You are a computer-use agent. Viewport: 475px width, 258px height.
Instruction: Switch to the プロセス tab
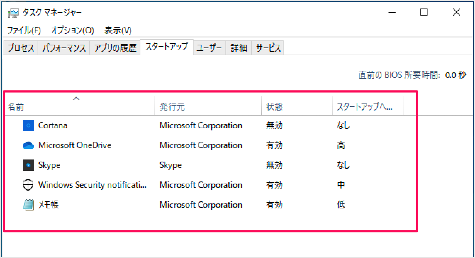click(21, 48)
